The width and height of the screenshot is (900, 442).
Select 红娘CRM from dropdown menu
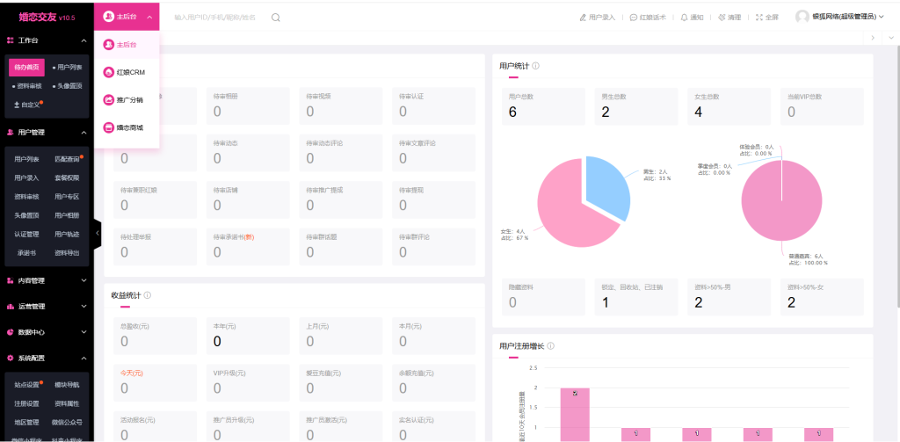pyautogui.click(x=128, y=72)
